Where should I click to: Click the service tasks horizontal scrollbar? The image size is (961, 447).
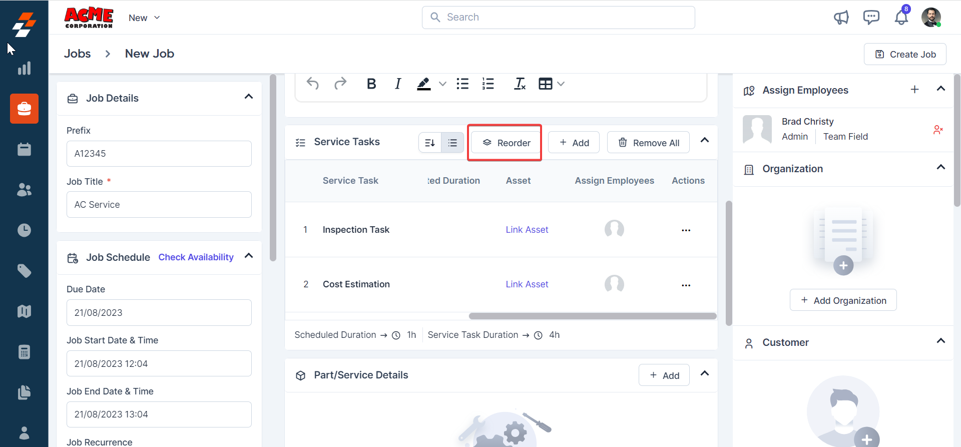click(x=593, y=316)
